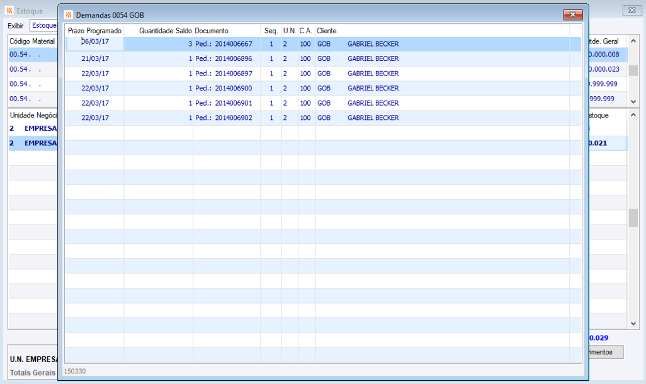Click the Estoque window title icon
The width and height of the screenshot is (646, 384).
point(9,10)
